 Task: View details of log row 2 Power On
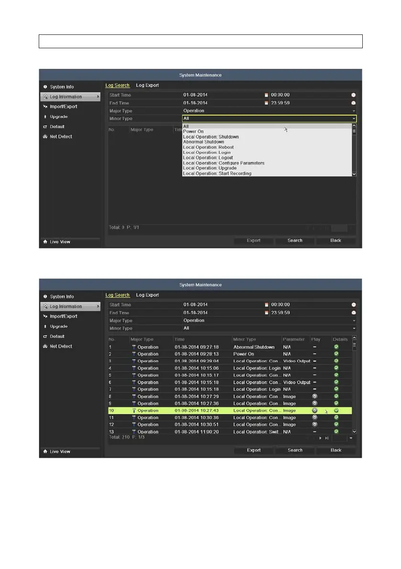click(x=336, y=354)
